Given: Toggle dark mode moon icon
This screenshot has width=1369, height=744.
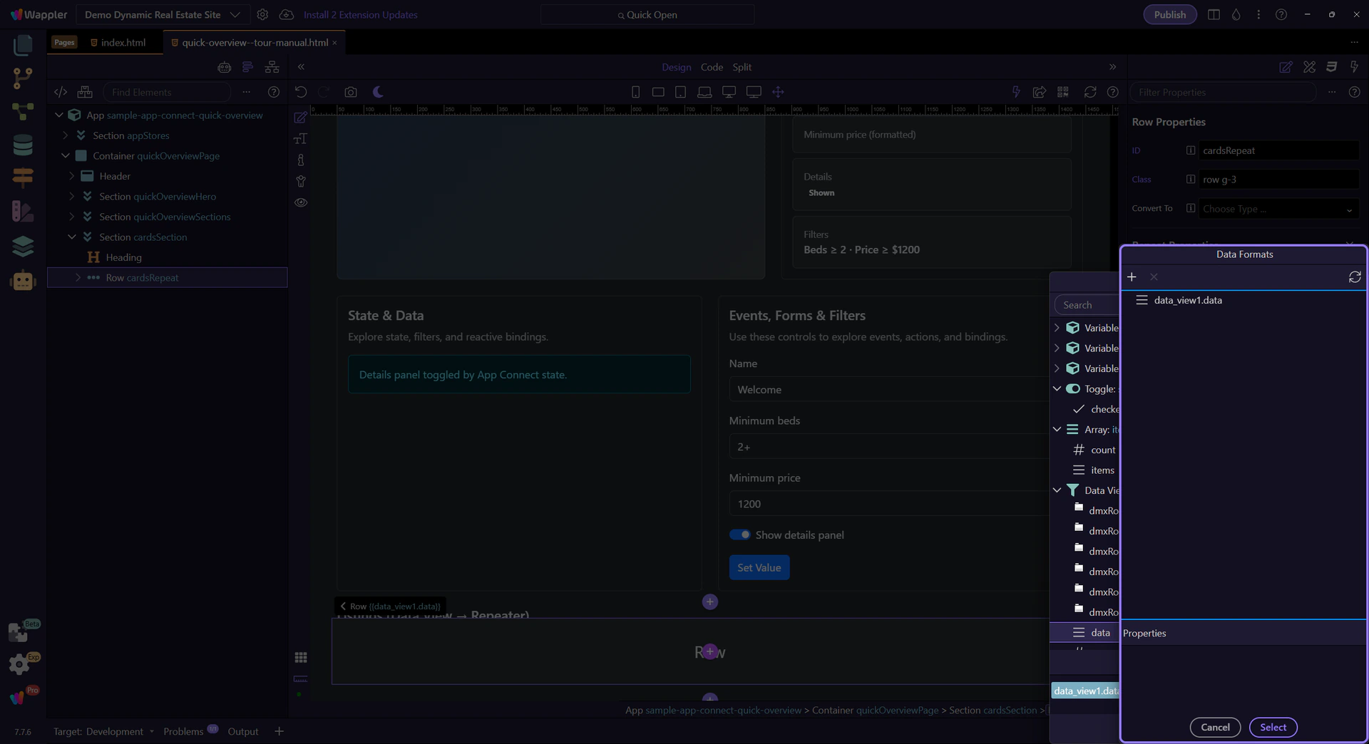Looking at the screenshot, I should click(x=378, y=92).
